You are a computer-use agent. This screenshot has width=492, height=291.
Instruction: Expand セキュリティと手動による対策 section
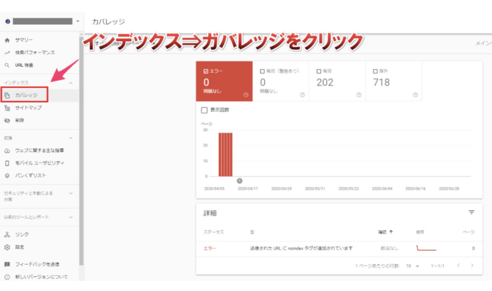pyautogui.click(x=71, y=194)
